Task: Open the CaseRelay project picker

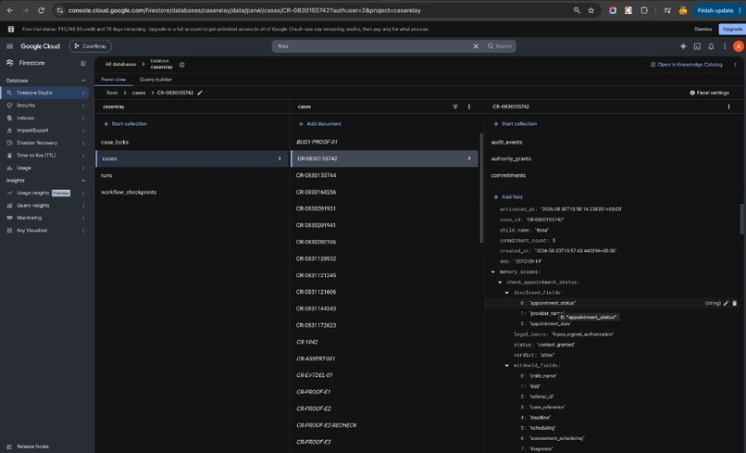Action: (x=91, y=46)
